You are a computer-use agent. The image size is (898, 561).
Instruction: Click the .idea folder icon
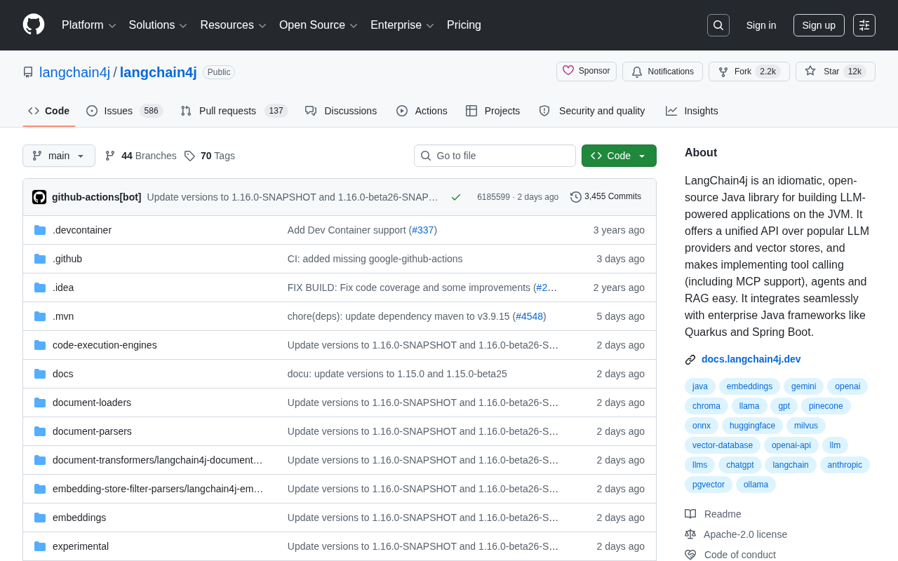(40, 288)
